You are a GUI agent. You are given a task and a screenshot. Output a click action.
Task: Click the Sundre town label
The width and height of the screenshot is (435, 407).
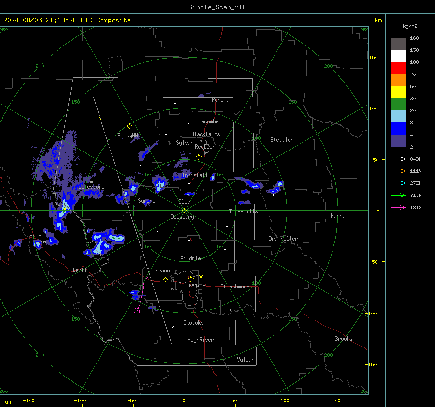pyautogui.click(x=146, y=200)
